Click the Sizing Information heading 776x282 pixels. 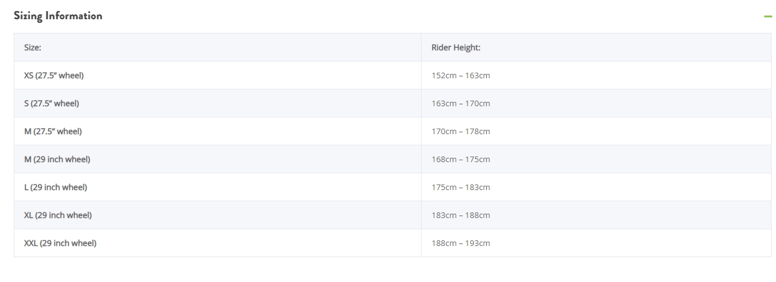pyautogui.click(x=58, y=16)
